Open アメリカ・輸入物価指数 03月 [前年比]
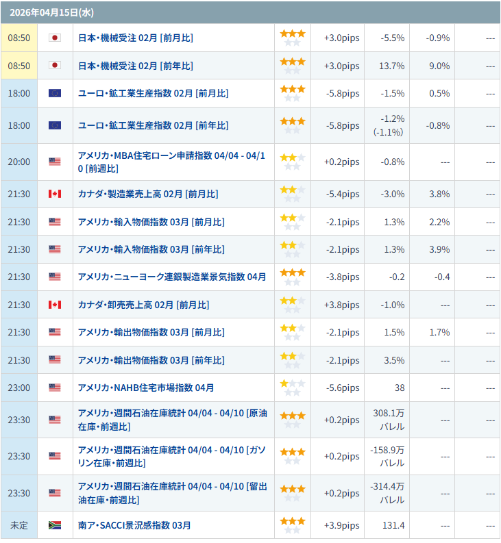This screenshot has height=543, width=501. 151,249
